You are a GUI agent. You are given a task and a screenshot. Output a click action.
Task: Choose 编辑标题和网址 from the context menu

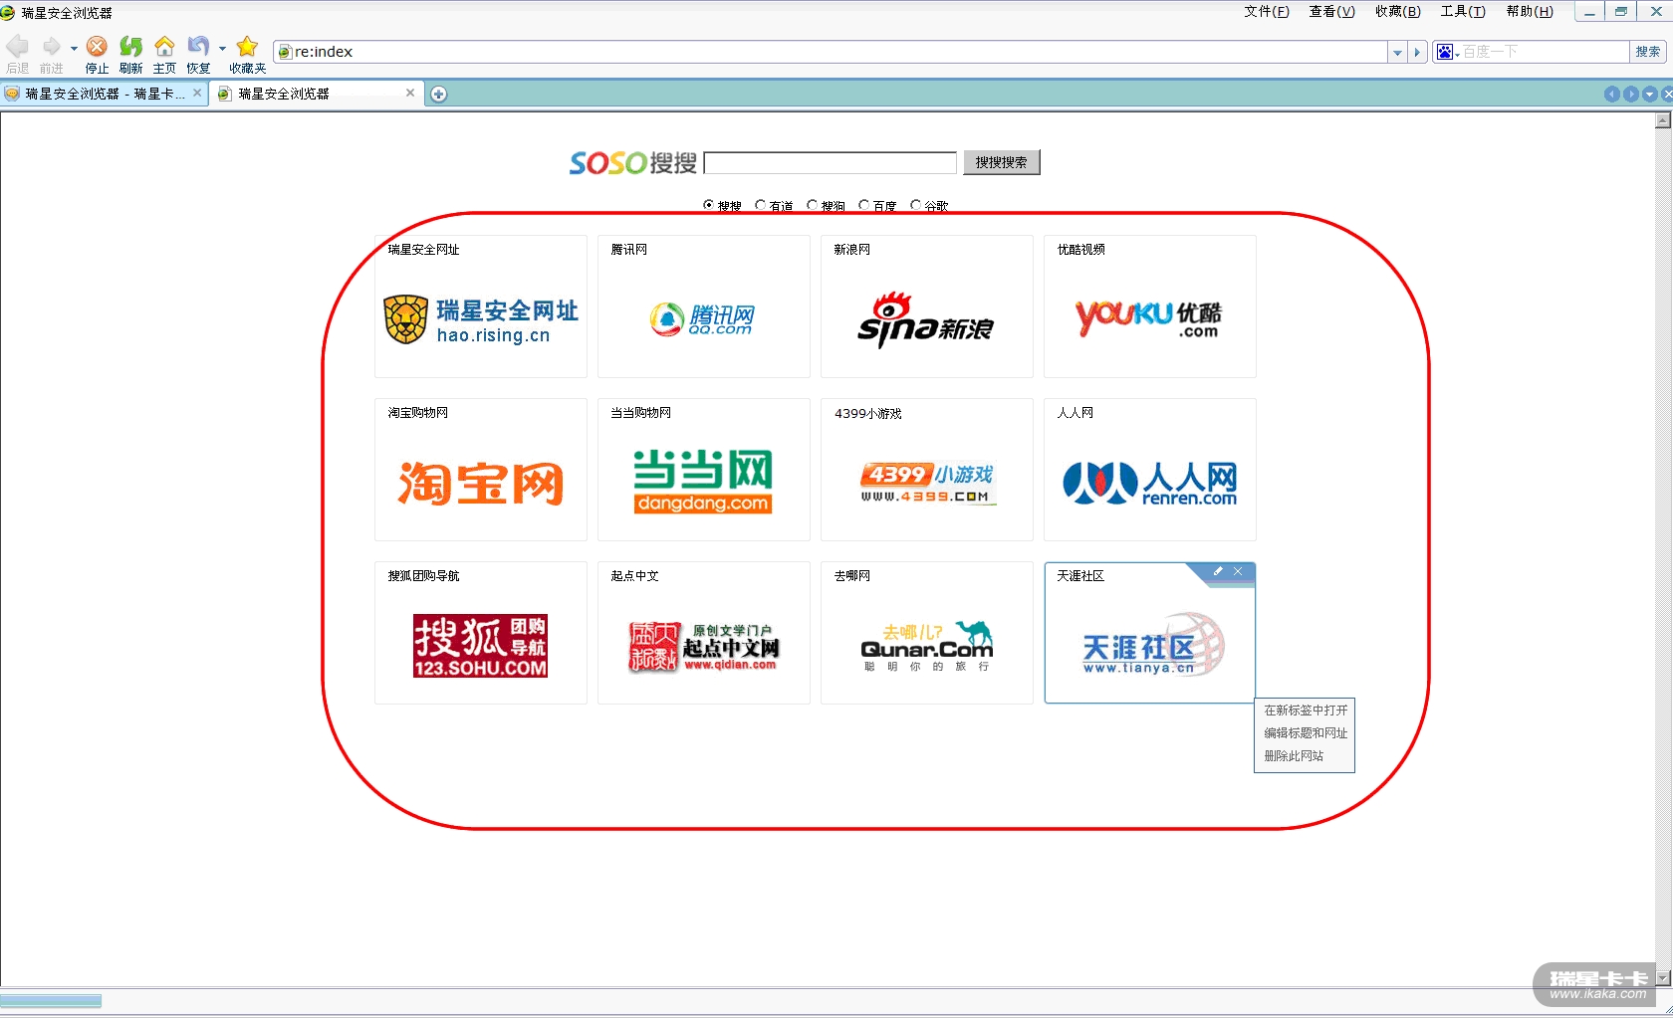[1306, 733]
